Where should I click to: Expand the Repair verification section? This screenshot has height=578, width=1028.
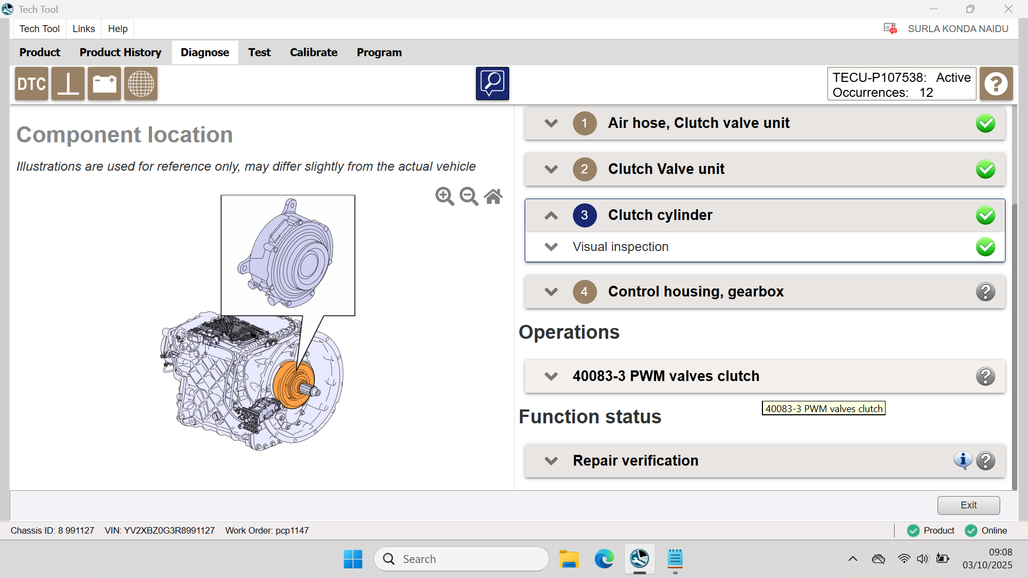(x=551, y=461)
